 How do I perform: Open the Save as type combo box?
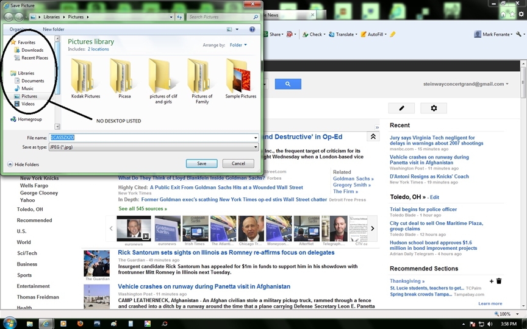point(154,147)
